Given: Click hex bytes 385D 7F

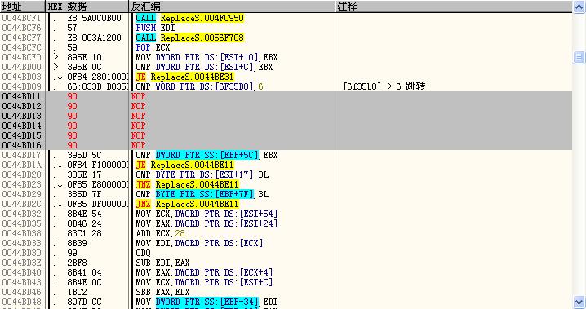Looking at the screenshot, I should pos(84,194).
